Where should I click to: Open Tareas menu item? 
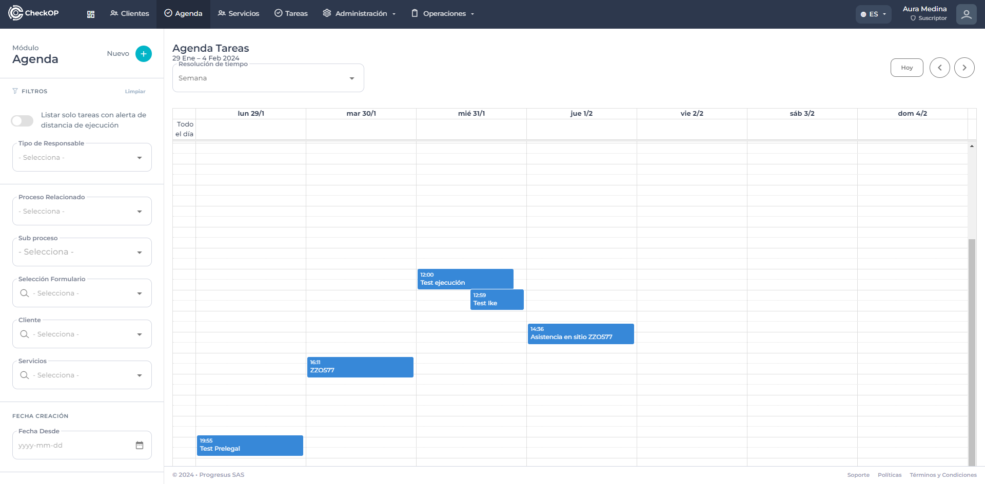click(291, 13)
